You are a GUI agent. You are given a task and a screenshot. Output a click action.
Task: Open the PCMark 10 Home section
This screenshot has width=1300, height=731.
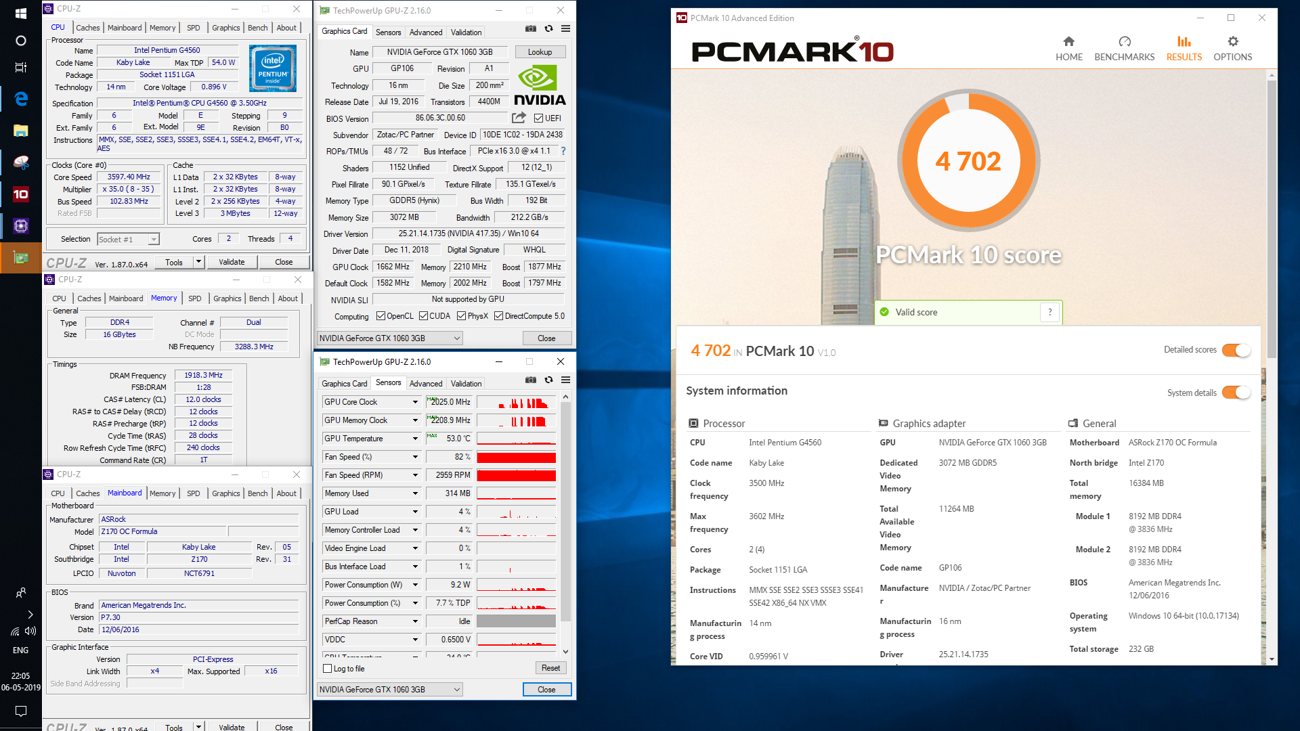1068,49
